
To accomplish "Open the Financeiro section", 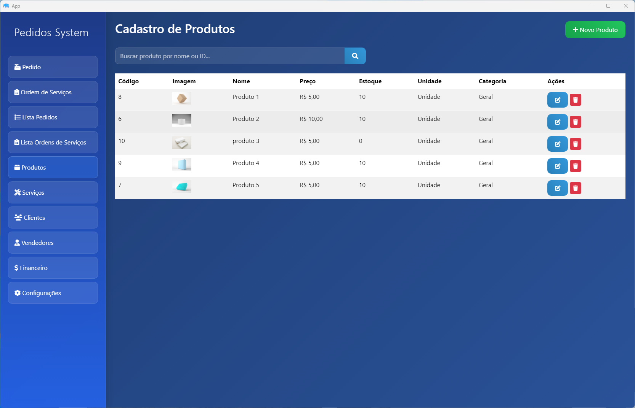I will click(53, 268).
